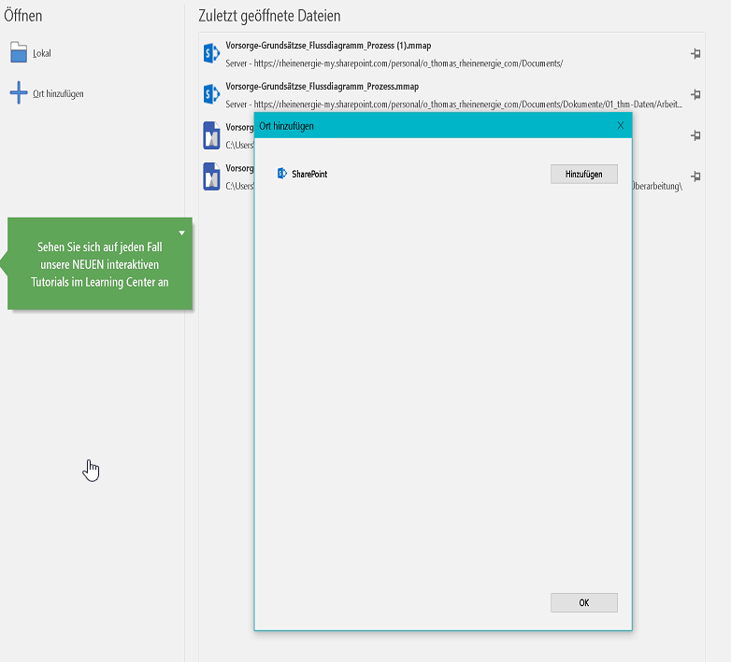Select the SharePoint text label in dialog
The width and height of the screenshot is (731, 662).
point(309,175)
